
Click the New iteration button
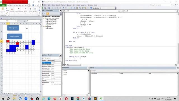(x=15, y=36)
